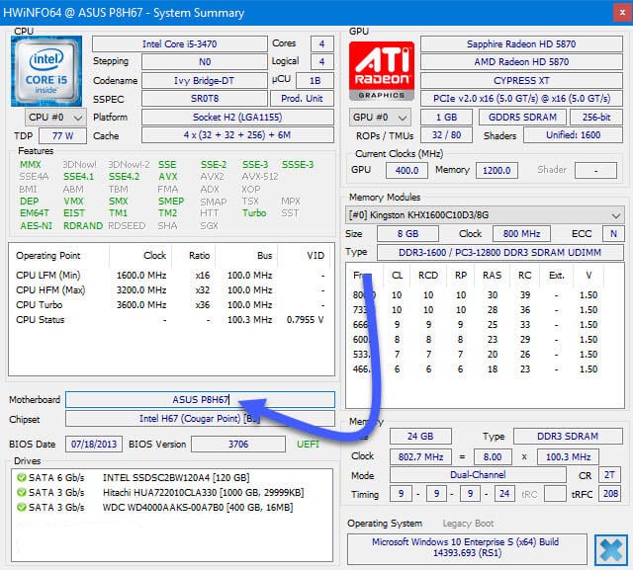This screenshot has height=570, width=633.
Task: Click the Intel Core i5-3470 CPU name field
Action: tap(180, 43)
